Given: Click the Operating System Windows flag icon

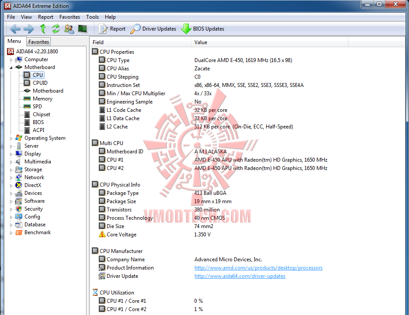Looking at the screenshot, I should click(x=18, y=138).
